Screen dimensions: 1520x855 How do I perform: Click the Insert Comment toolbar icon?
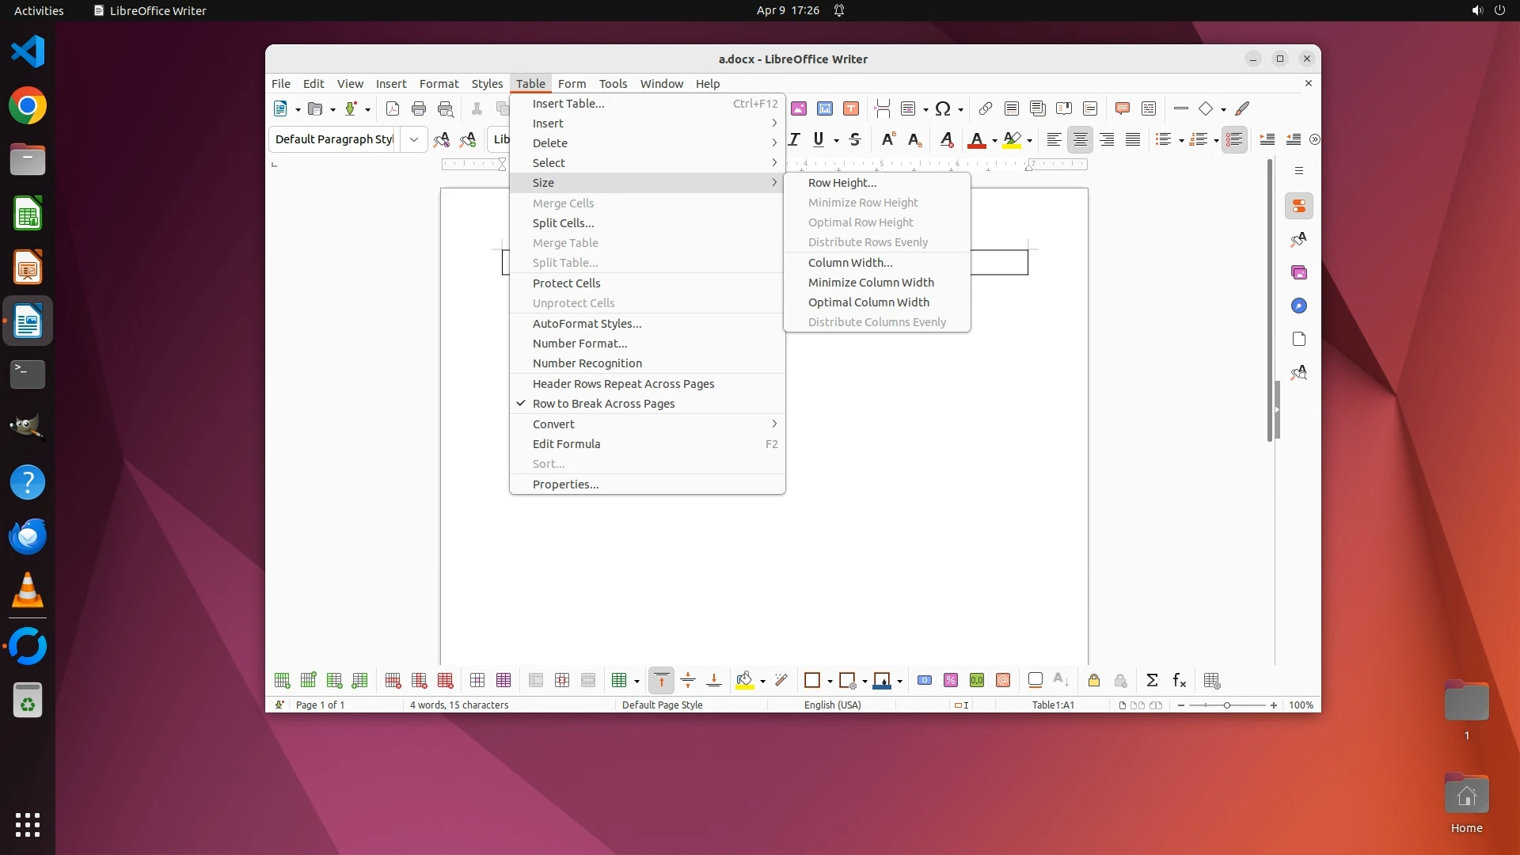(x=1122, y=108)
